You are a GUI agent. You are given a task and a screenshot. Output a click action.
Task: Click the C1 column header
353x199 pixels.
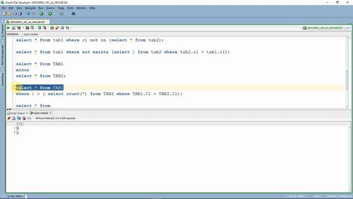click(x=20, y=124)
